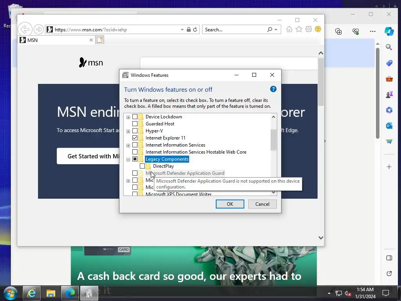
Task: Open Windows Features help icon
Action: [x=273, y=89]
